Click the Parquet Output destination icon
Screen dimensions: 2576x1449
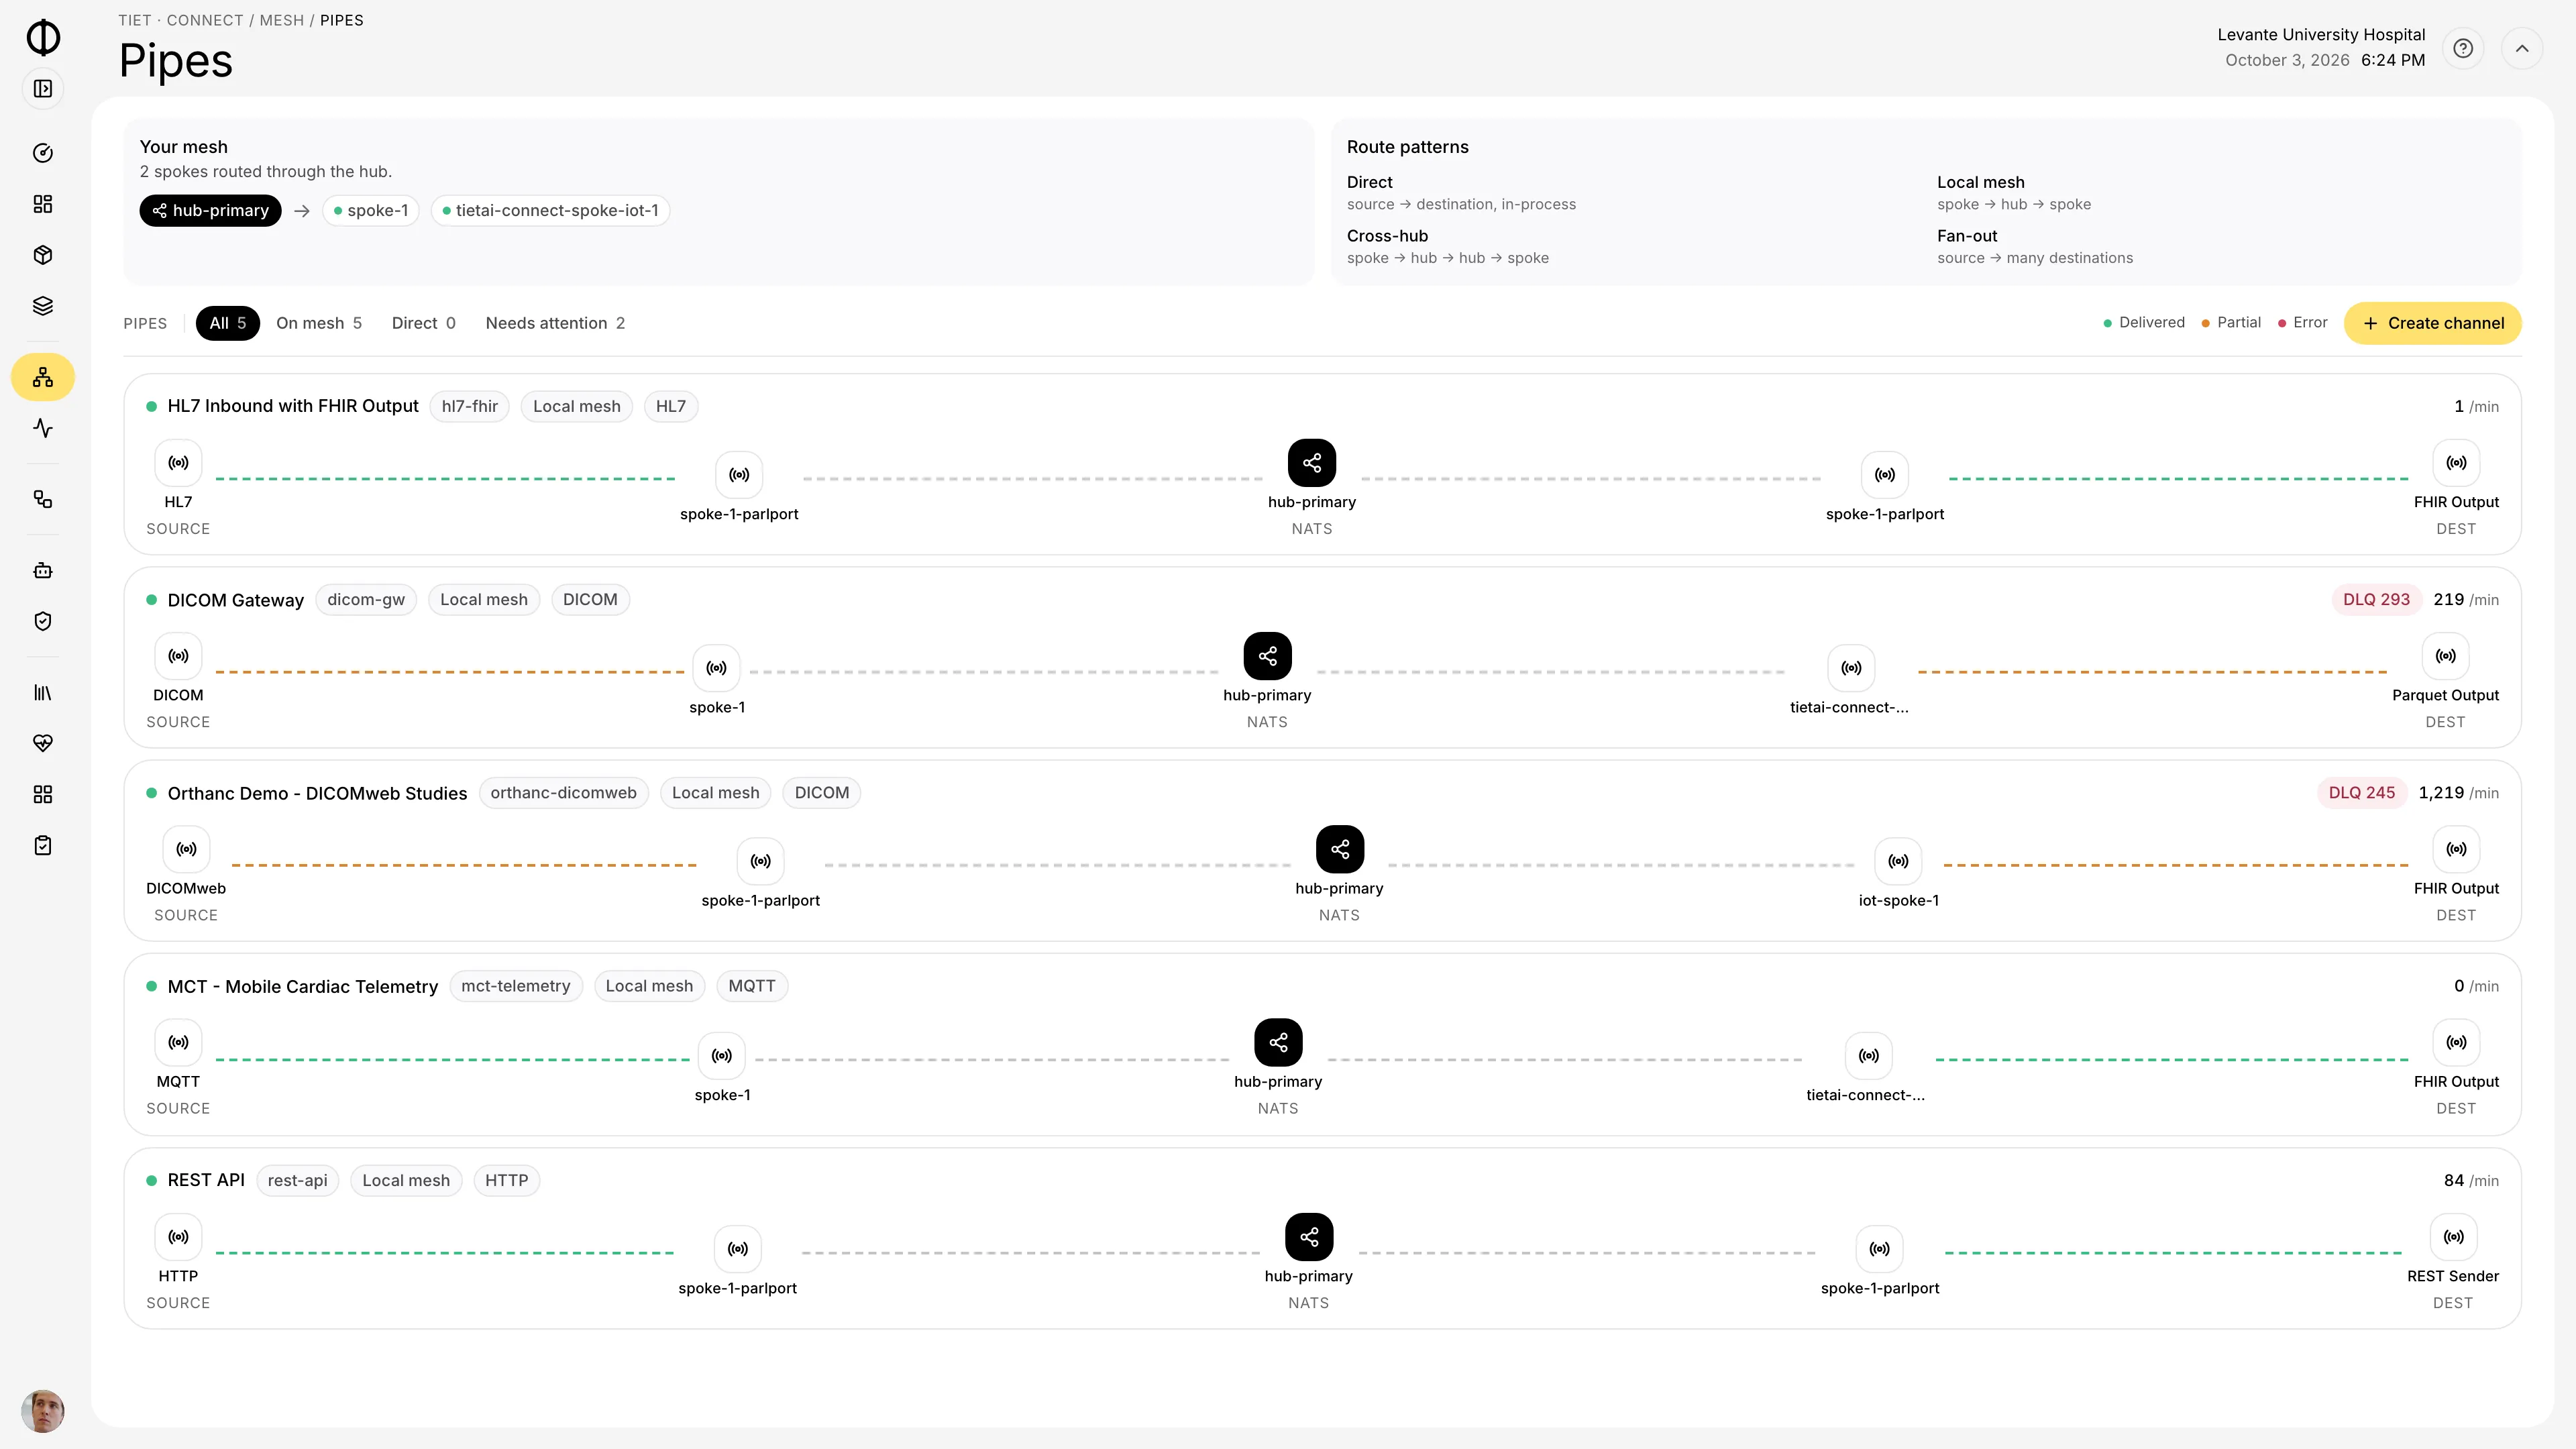[x=2445, y=656]
